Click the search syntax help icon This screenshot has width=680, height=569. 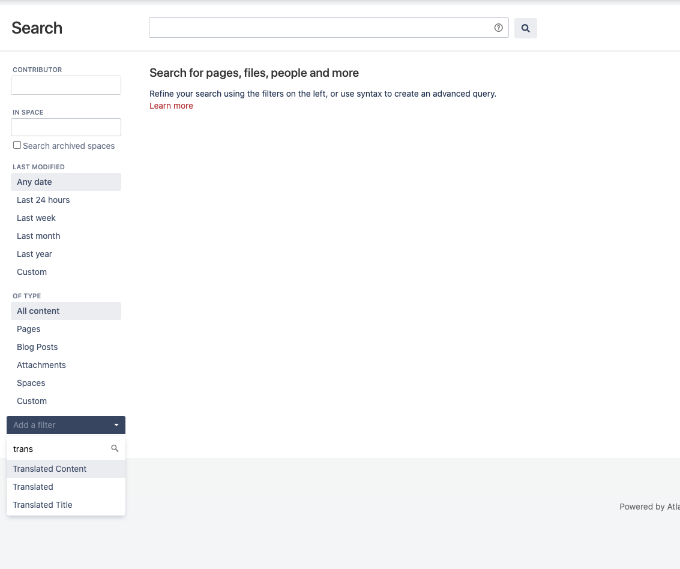(x=498, y=28)
